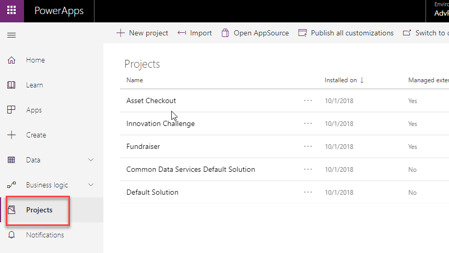This screenshot has width=449, height=253.
Task: Expand the Business logic chevron
Action: click(91, 185)
